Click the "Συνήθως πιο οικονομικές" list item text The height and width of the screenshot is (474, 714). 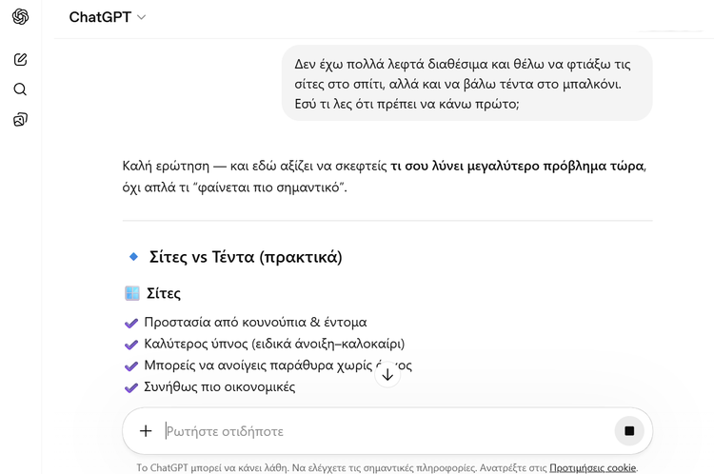[219, 387]
